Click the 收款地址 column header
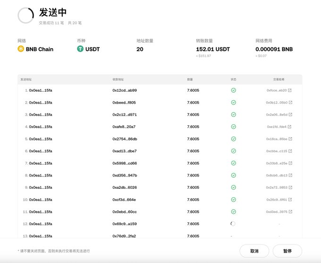The height and width of the screenshot is (263, 321). (x=118, y=79)
